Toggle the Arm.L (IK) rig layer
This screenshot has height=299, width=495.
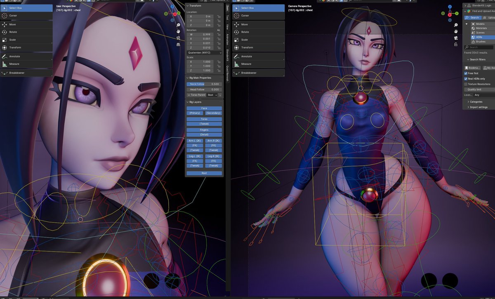pos(195,141)
